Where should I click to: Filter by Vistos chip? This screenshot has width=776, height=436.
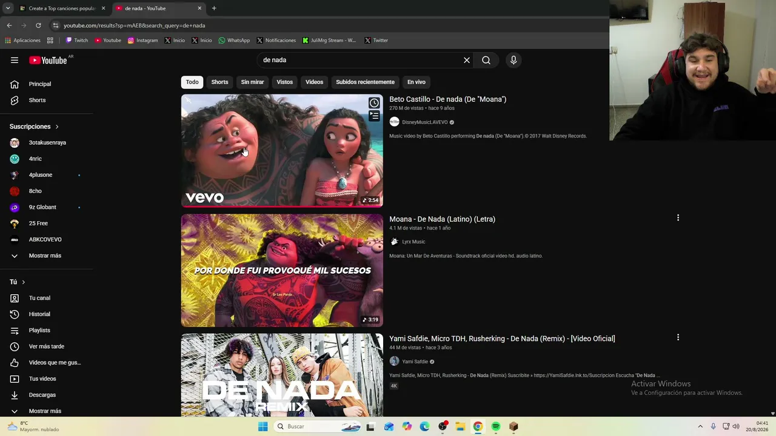(x=284, y=82)
